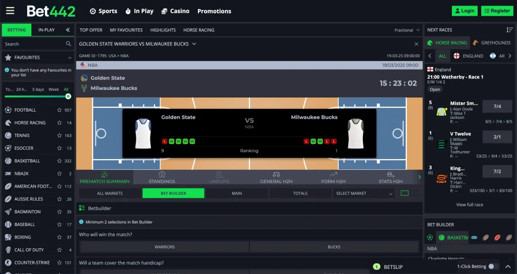This screenshot has height=274, width=517.
Task: Select the Bet Builder market tab
Action: click(x=174, y=194)
